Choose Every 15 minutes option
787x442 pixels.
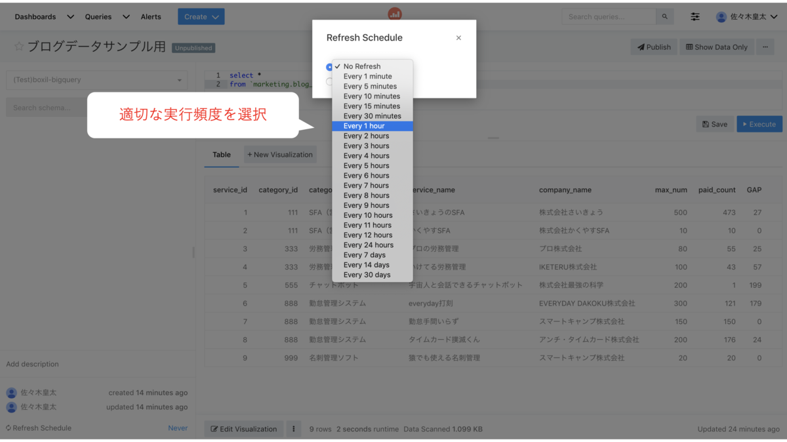click(x=373, y=106)
